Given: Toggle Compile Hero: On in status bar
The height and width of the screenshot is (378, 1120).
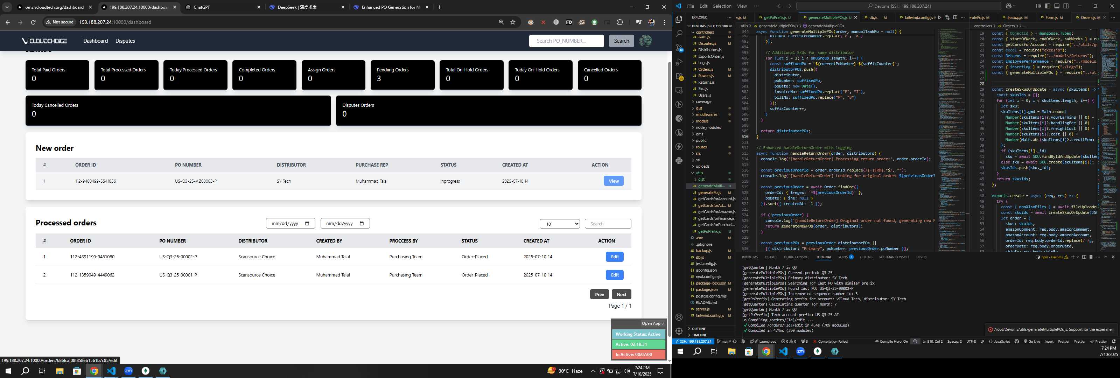Looking at the screenshot, I should click(x=892, y=342).
